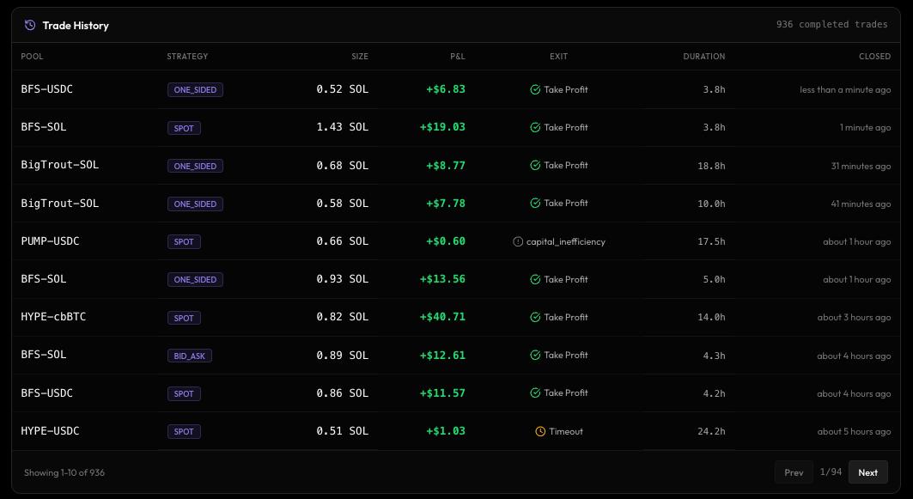Click 'about 3 hours ago' closed time
Viewport: 913px width, 499px height.
click(x=854, y=317)
